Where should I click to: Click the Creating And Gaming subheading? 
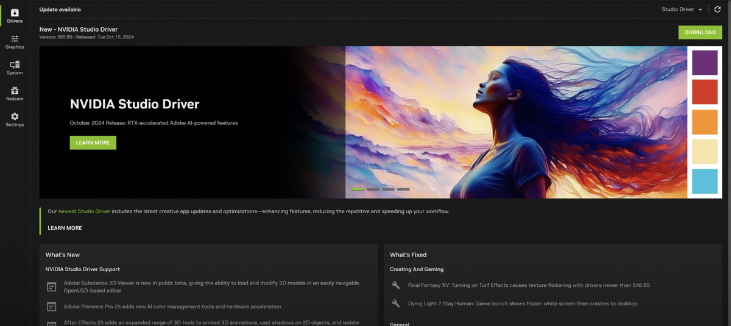tap(417, 269)
